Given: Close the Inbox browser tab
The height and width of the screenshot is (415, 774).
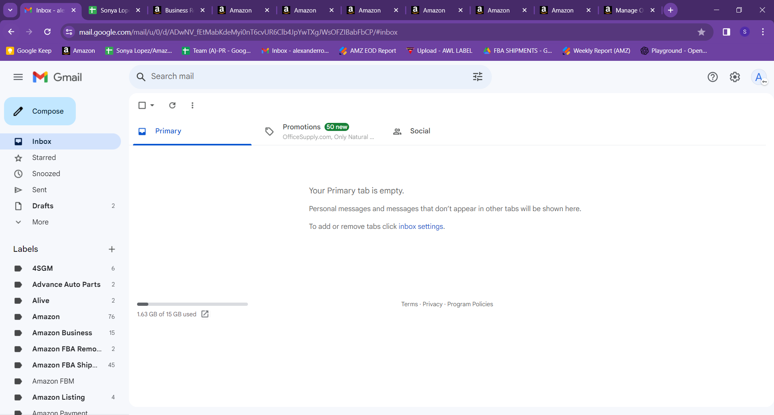Looking at the screenshot, I should (73, 10).
